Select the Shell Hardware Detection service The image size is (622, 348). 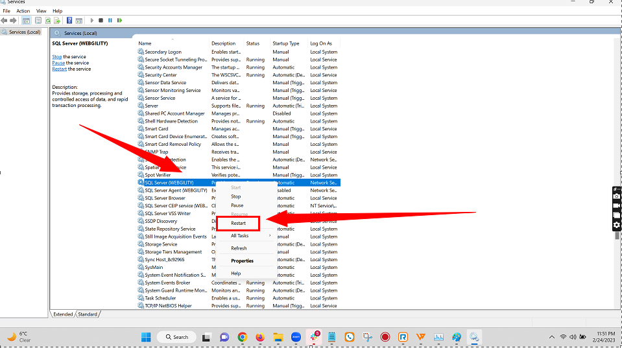click(x=239, y=121)
